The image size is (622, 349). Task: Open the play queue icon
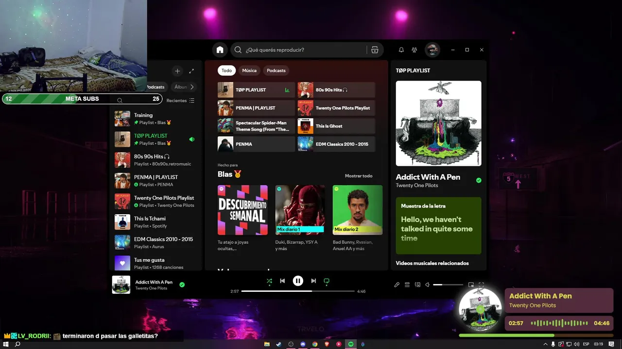407,285
